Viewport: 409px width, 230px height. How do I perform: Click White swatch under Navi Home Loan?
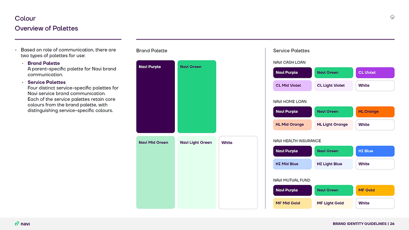click(375, 125)
